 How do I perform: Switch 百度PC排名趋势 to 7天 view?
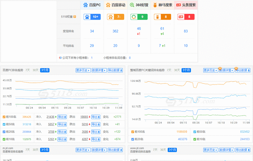coord(28,70)
